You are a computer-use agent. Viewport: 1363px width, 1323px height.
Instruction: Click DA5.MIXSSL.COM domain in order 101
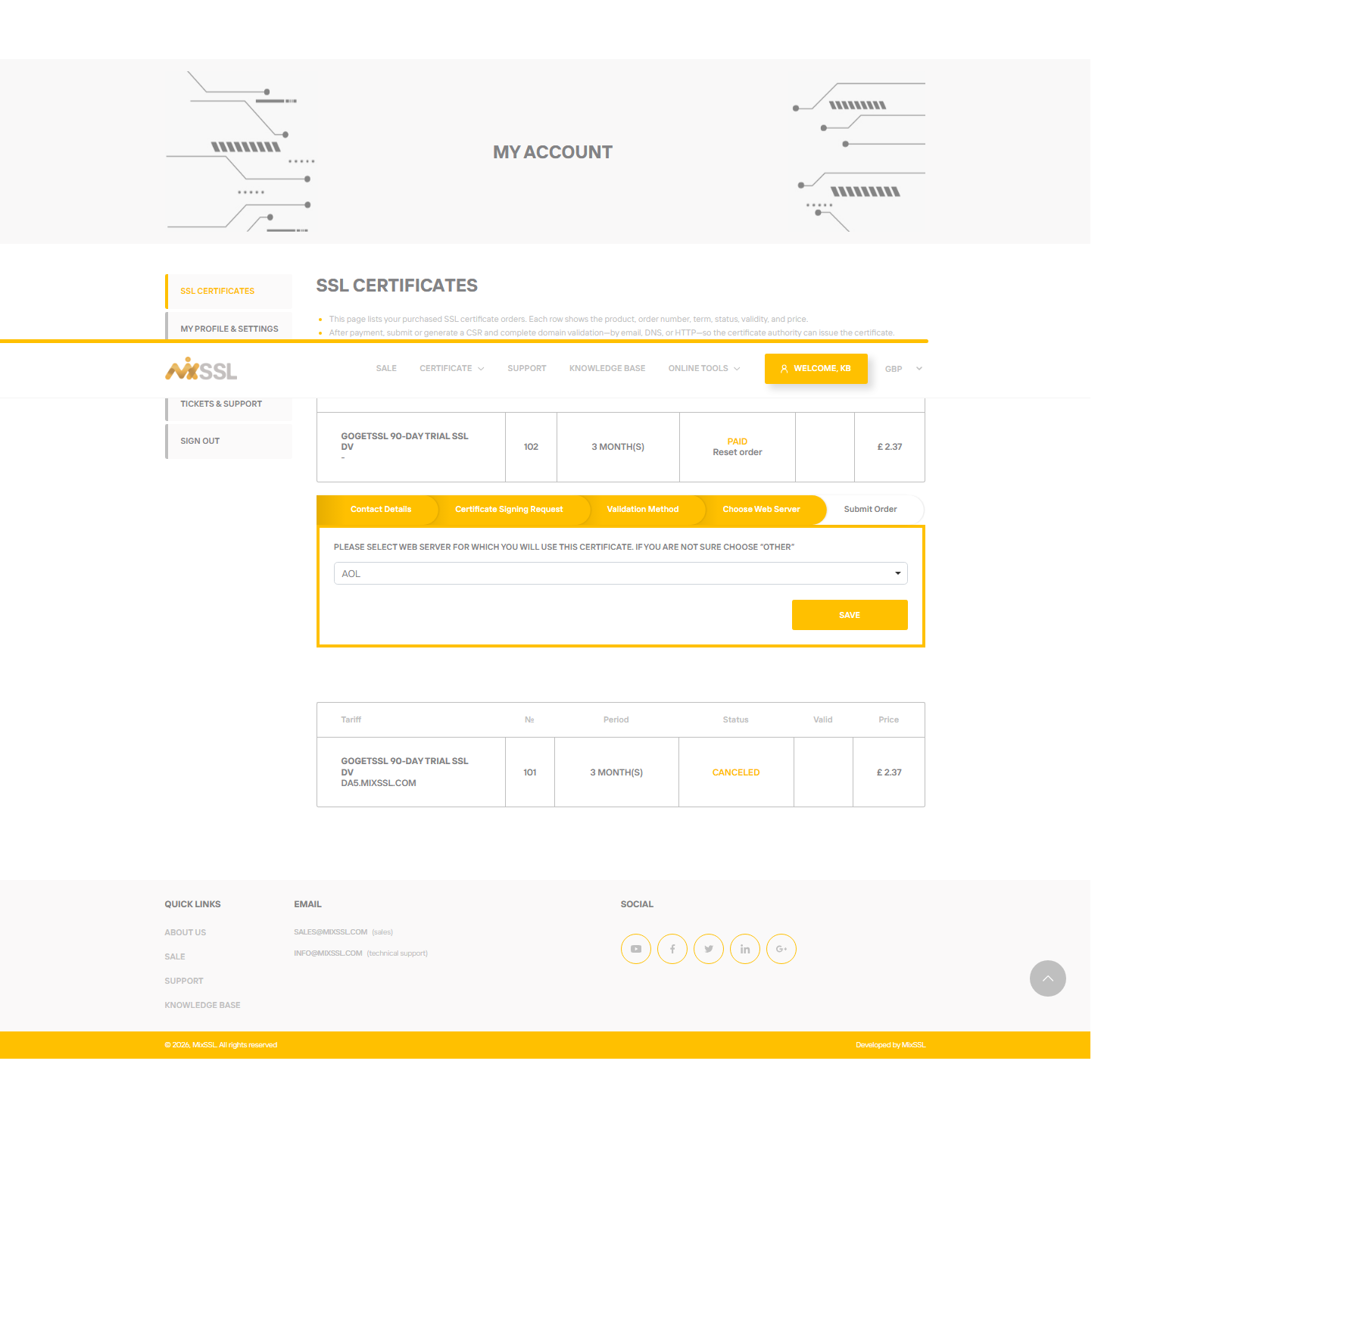[379, 783]
